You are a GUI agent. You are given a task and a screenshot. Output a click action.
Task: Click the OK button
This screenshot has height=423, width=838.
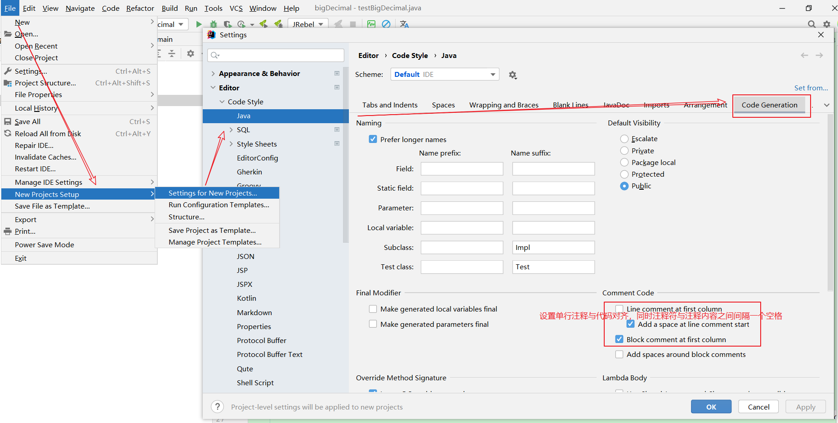(711, 407)
